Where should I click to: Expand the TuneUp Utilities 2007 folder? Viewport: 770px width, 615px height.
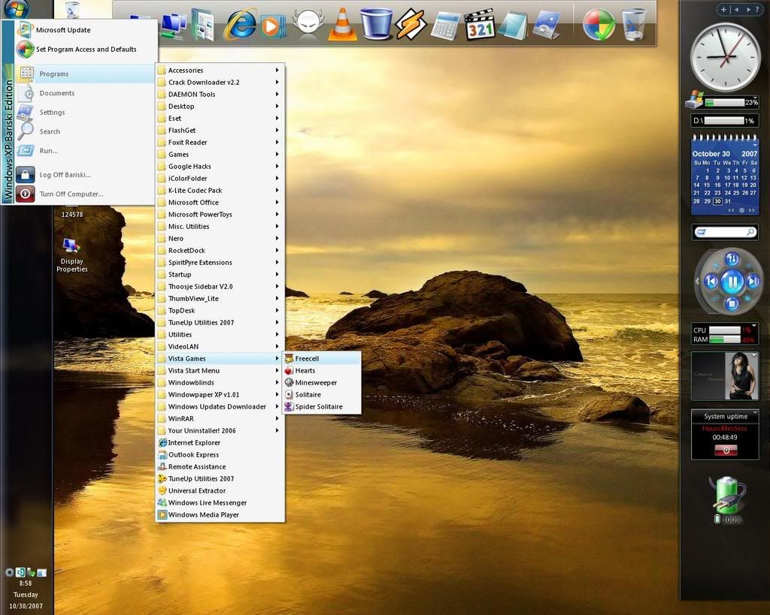220,323
